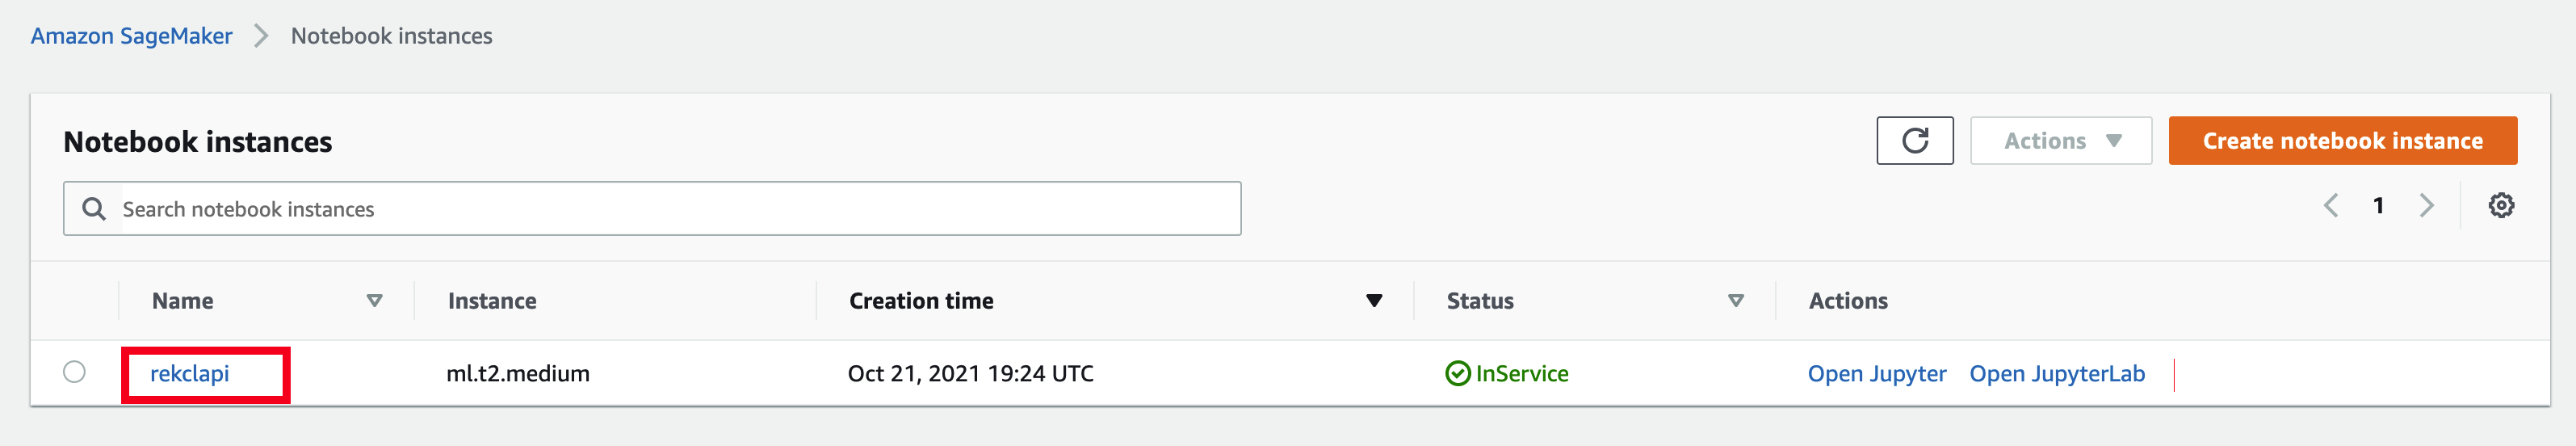Open JupyterLab for rekclapi
The image size is (2576, 446).
click(x=2056, y=374)
